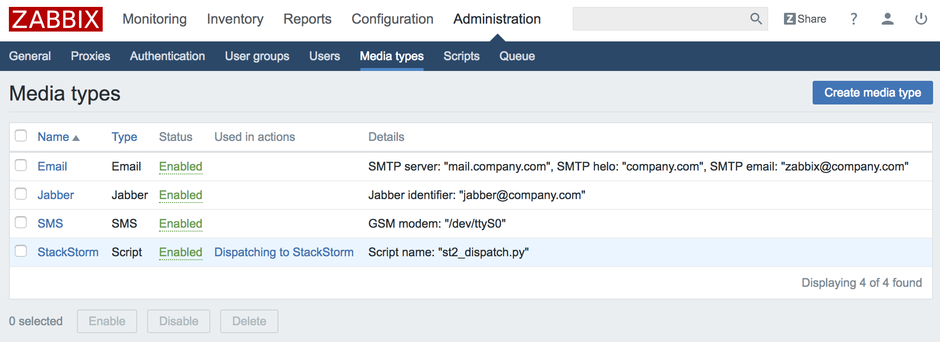
Task: Toggle the Enabled status for SMS
Action: pyautogui.click(x=181, y=224)
